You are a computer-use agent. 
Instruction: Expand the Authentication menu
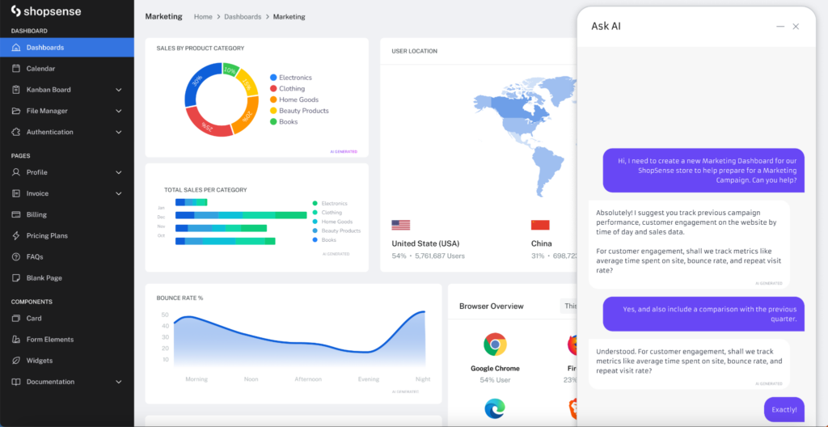(x=119, y=132)
